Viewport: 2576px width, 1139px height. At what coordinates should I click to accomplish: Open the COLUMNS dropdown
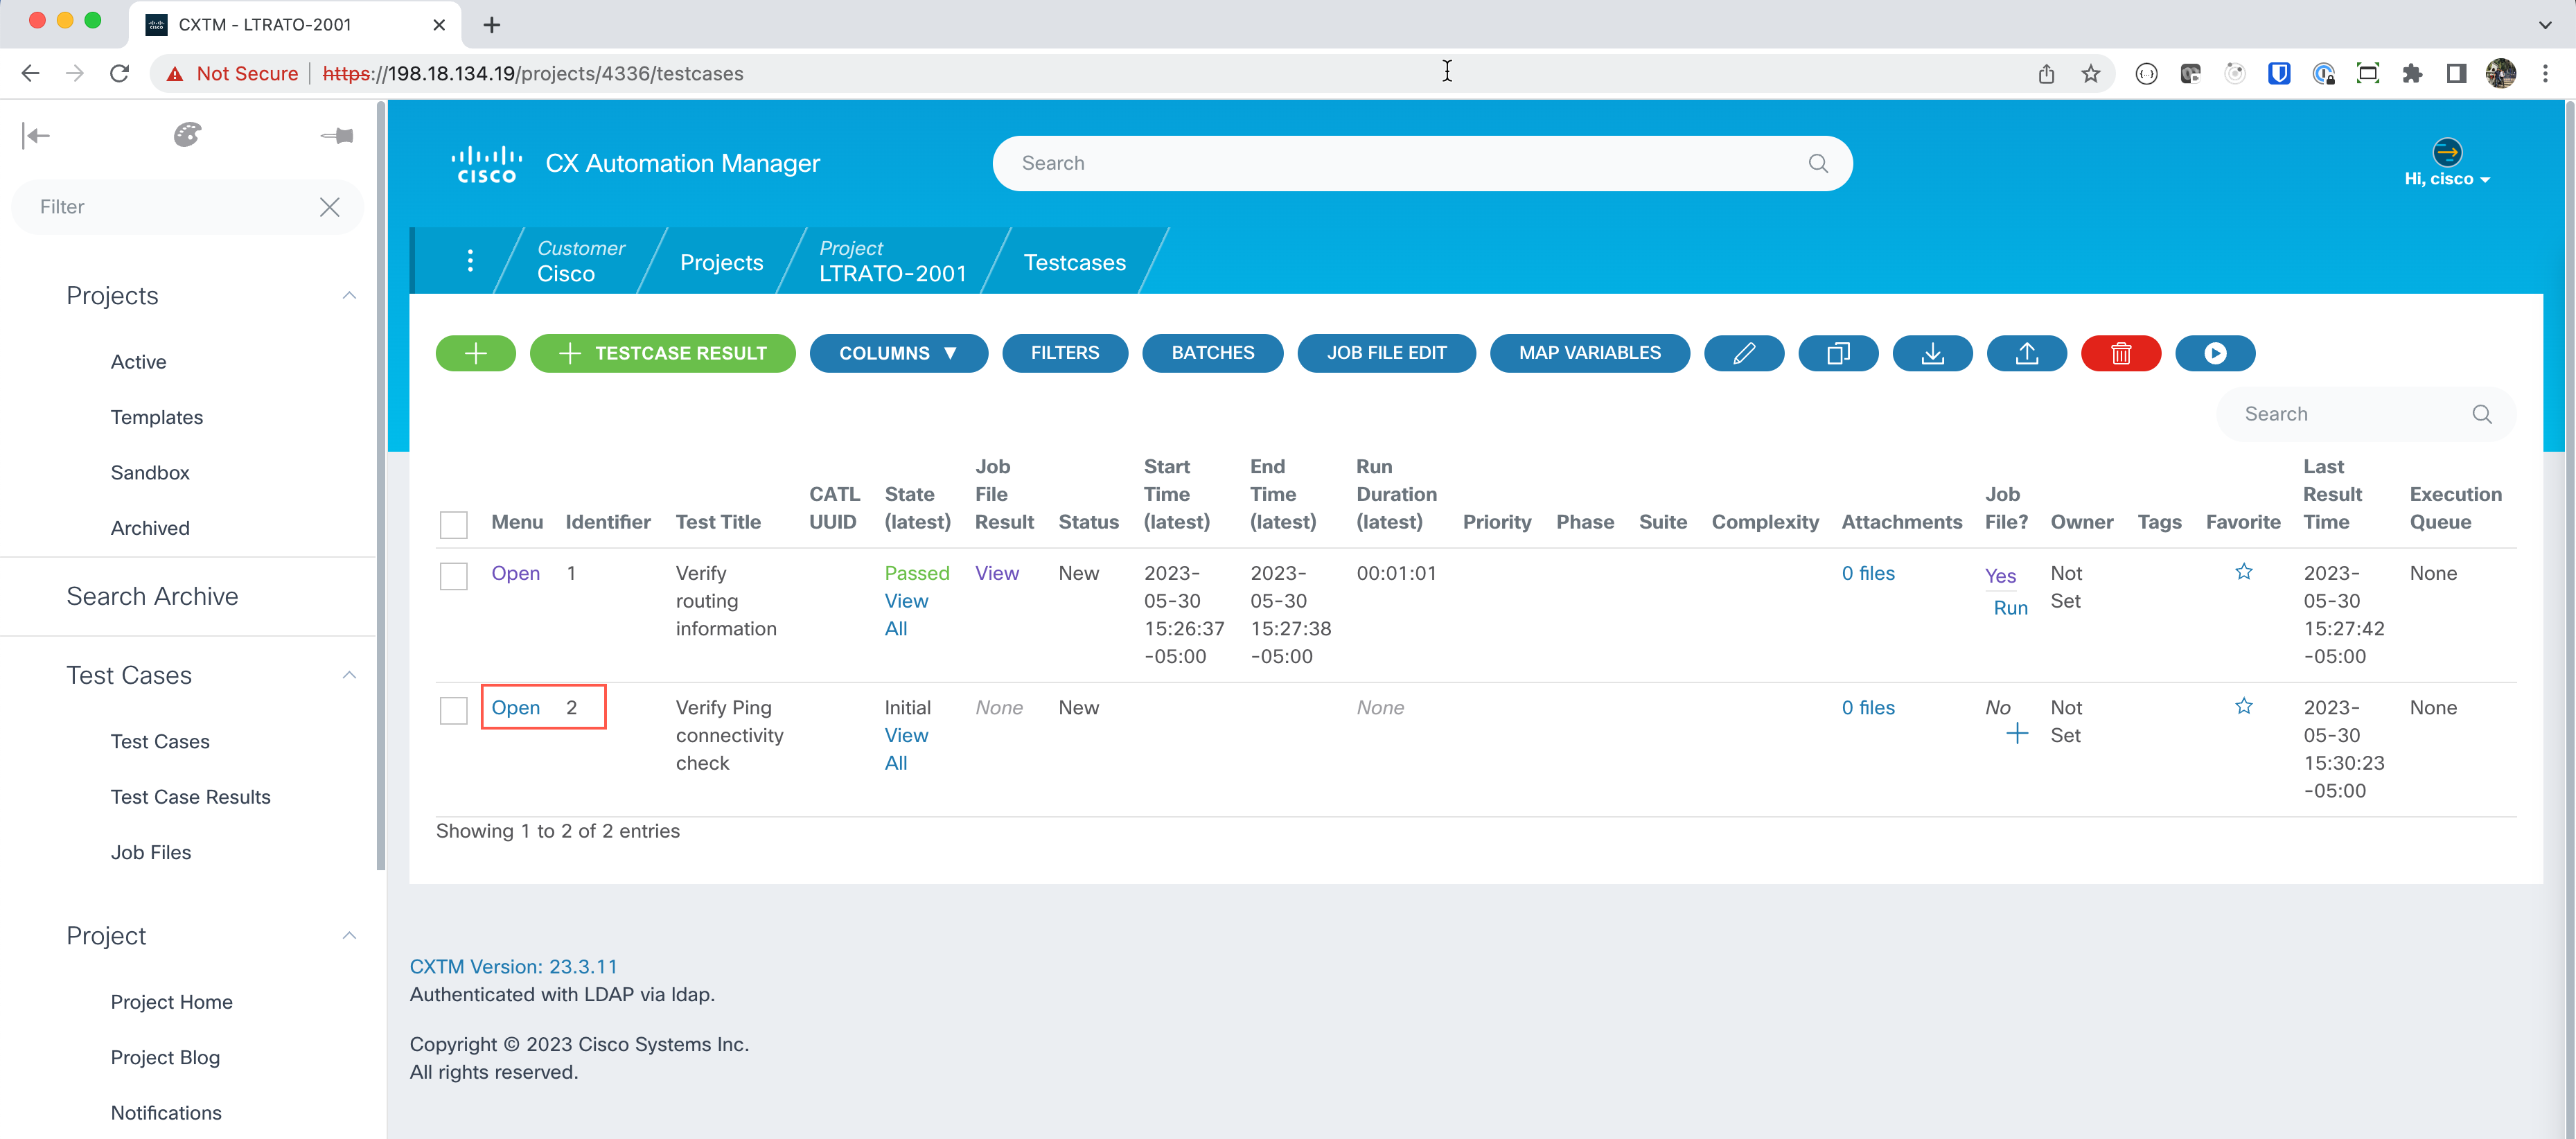tap(899, 353)
